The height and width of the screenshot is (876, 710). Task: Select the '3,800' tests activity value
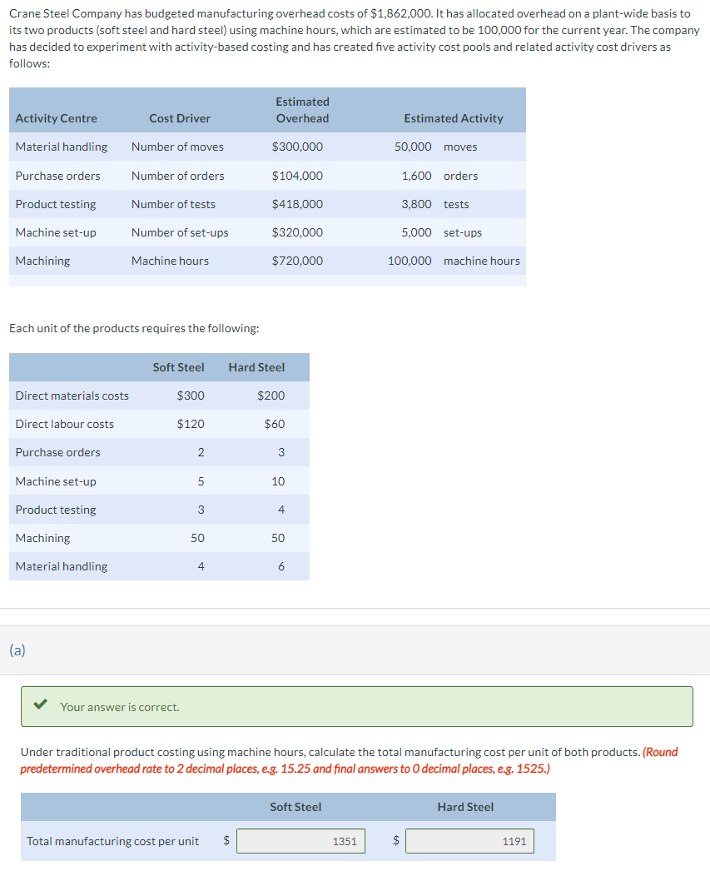point(417,204)
